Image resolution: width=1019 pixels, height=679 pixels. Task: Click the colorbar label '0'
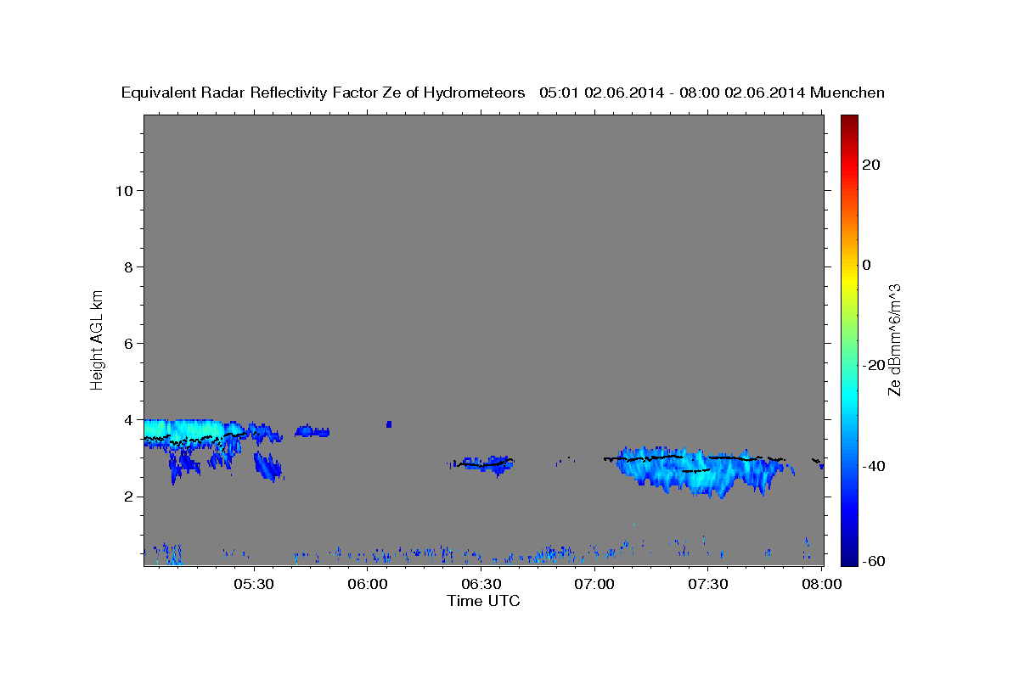click(x=866, y=265)
